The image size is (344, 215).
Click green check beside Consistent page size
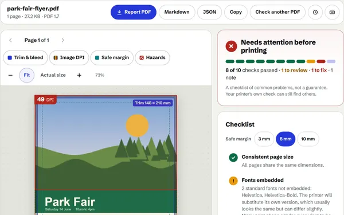tap(233, 158)
